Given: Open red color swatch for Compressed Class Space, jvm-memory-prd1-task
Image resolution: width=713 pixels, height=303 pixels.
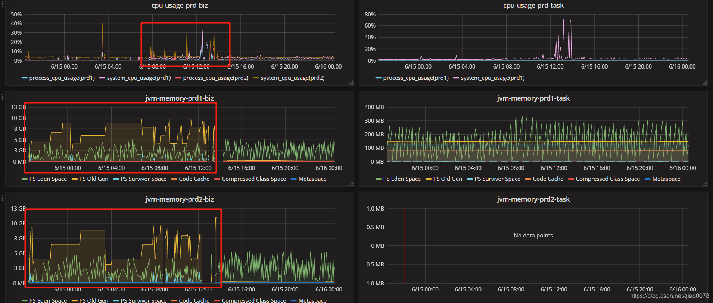Looking at the screenshot, I should click(x=571, y=179).
